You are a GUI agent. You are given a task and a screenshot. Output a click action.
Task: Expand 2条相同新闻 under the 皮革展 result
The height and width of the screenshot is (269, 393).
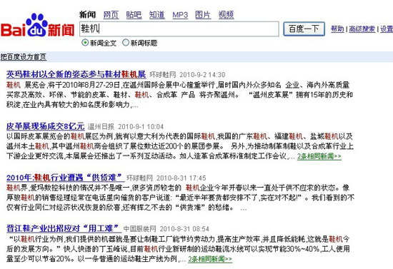[319, 156]
